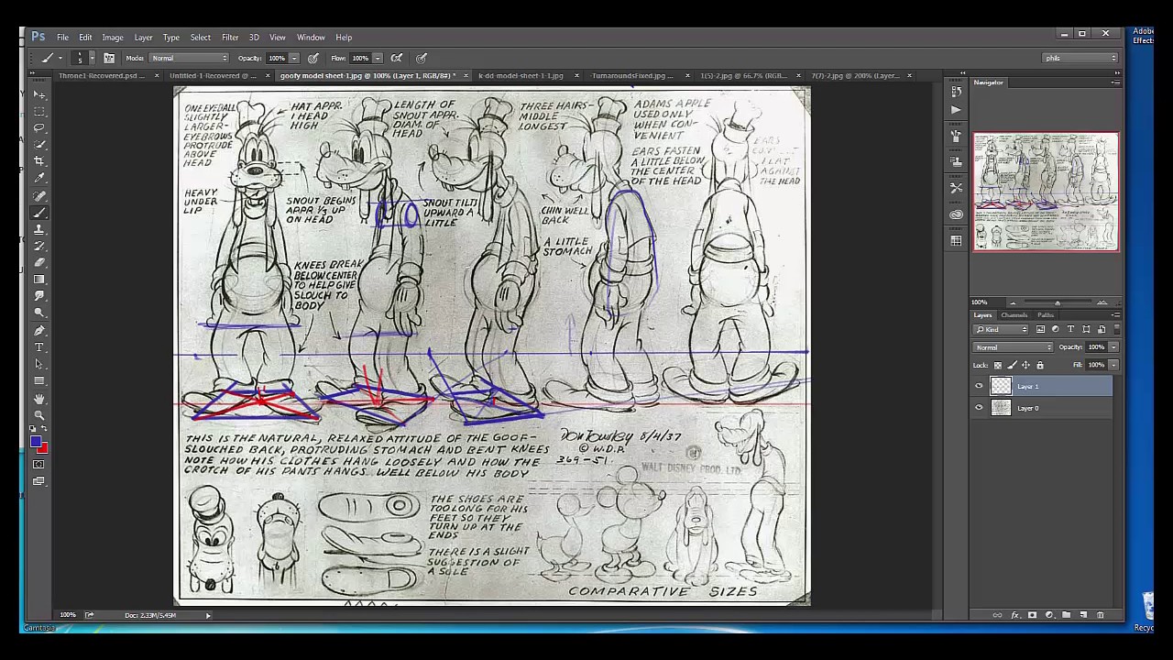Select the Rectangular Marquee tool

click(x=39, y=111)
